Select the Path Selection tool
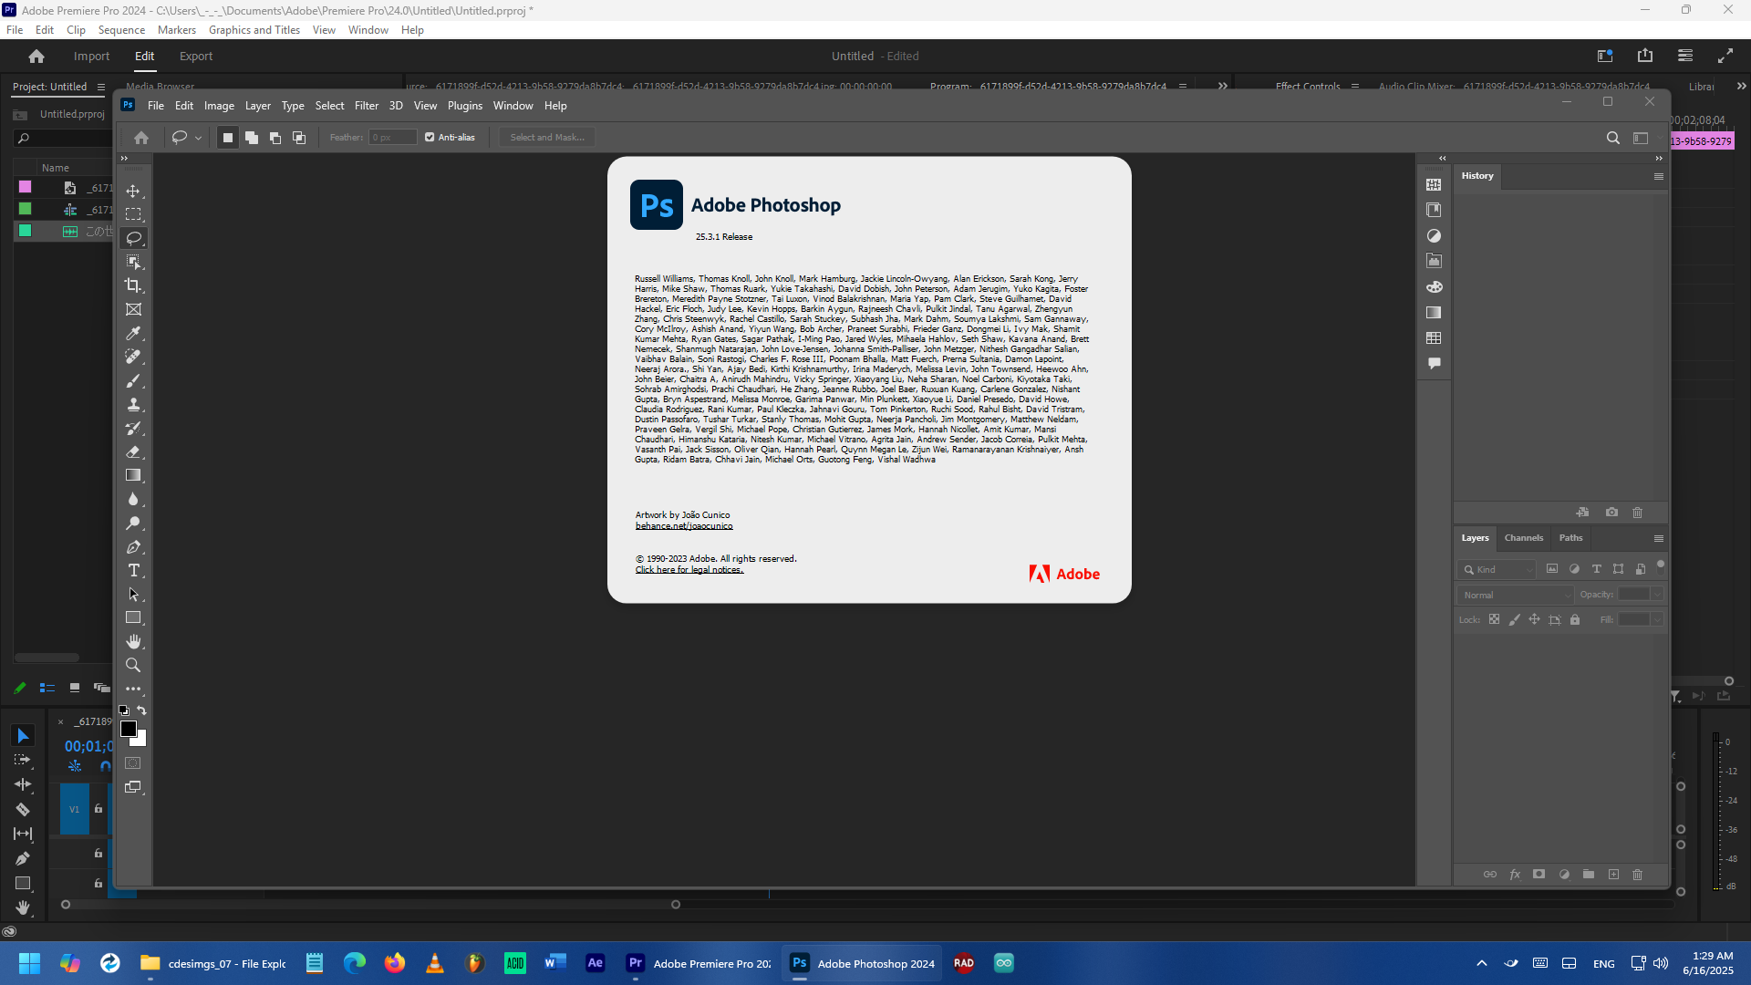The image size is (1751, 985). click(133, 594)
